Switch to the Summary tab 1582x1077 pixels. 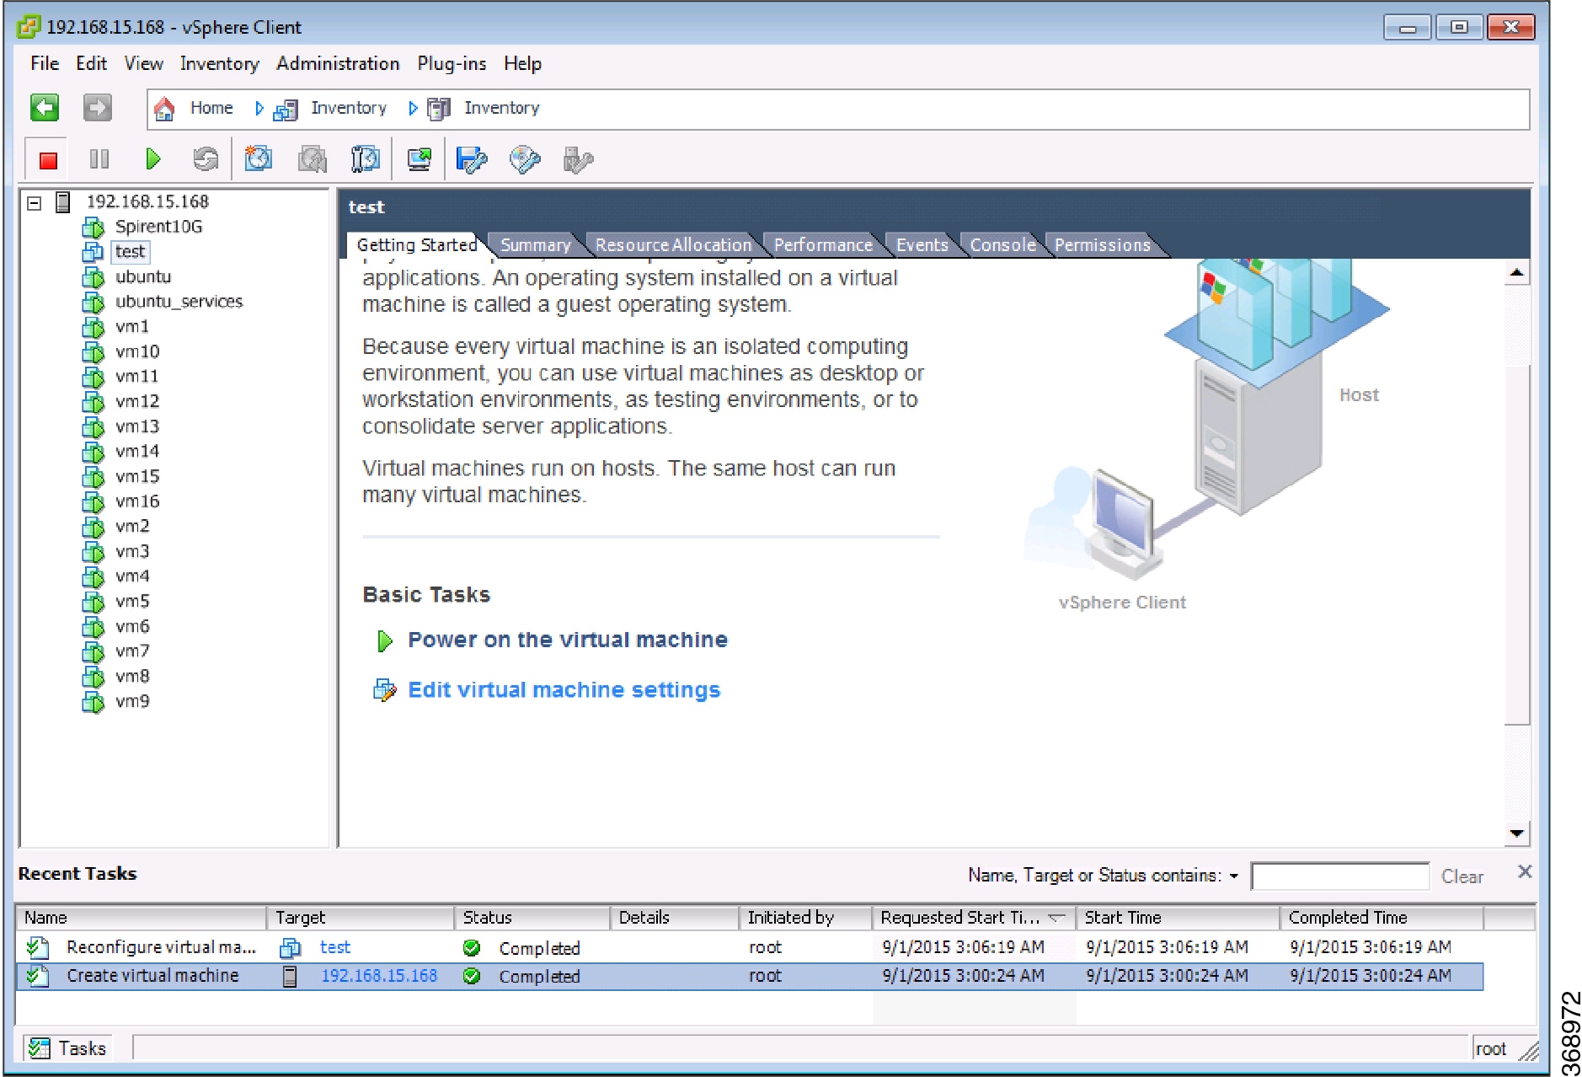click(x=536, y=244)
